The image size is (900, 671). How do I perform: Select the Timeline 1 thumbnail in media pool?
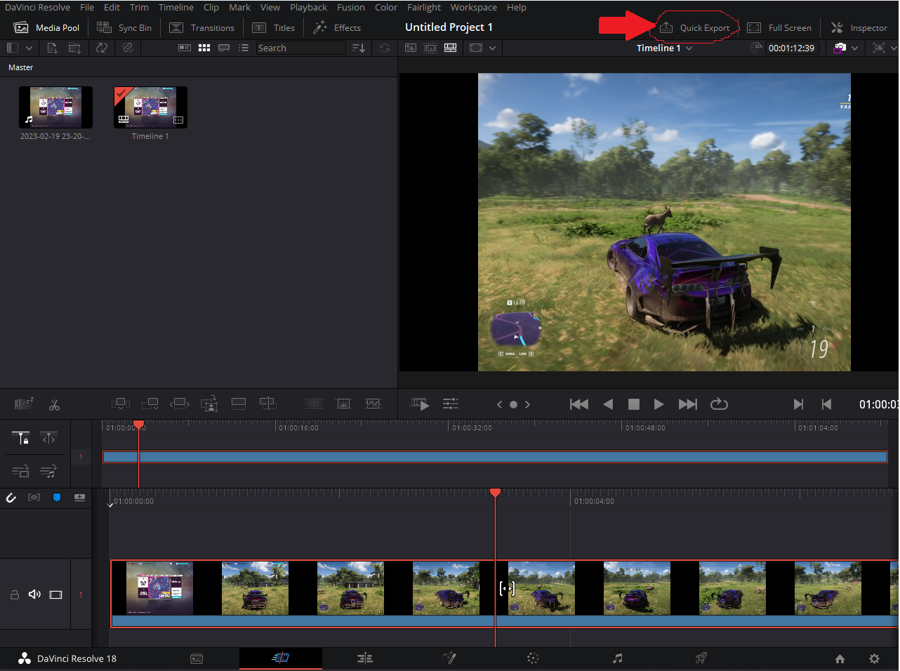pyautogui.click(x=150, y=107)
